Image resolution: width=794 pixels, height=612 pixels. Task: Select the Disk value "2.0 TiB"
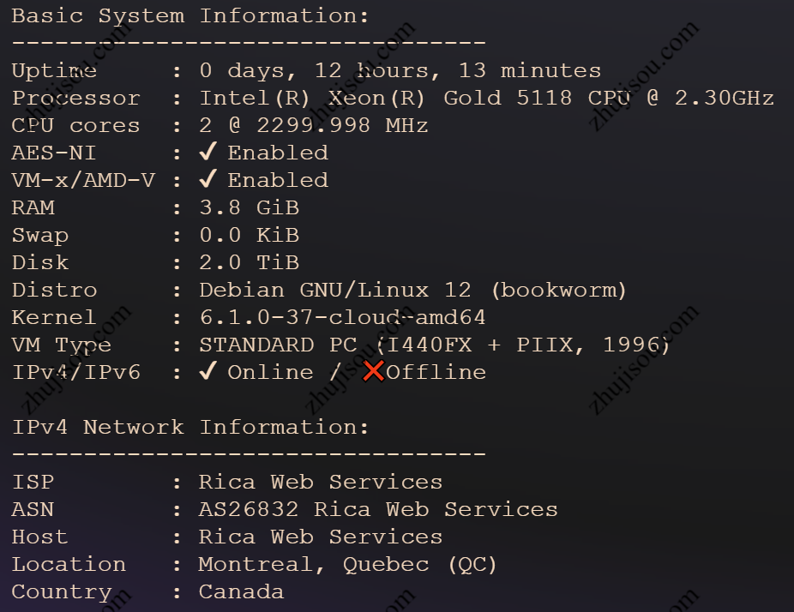coord(250,263)
